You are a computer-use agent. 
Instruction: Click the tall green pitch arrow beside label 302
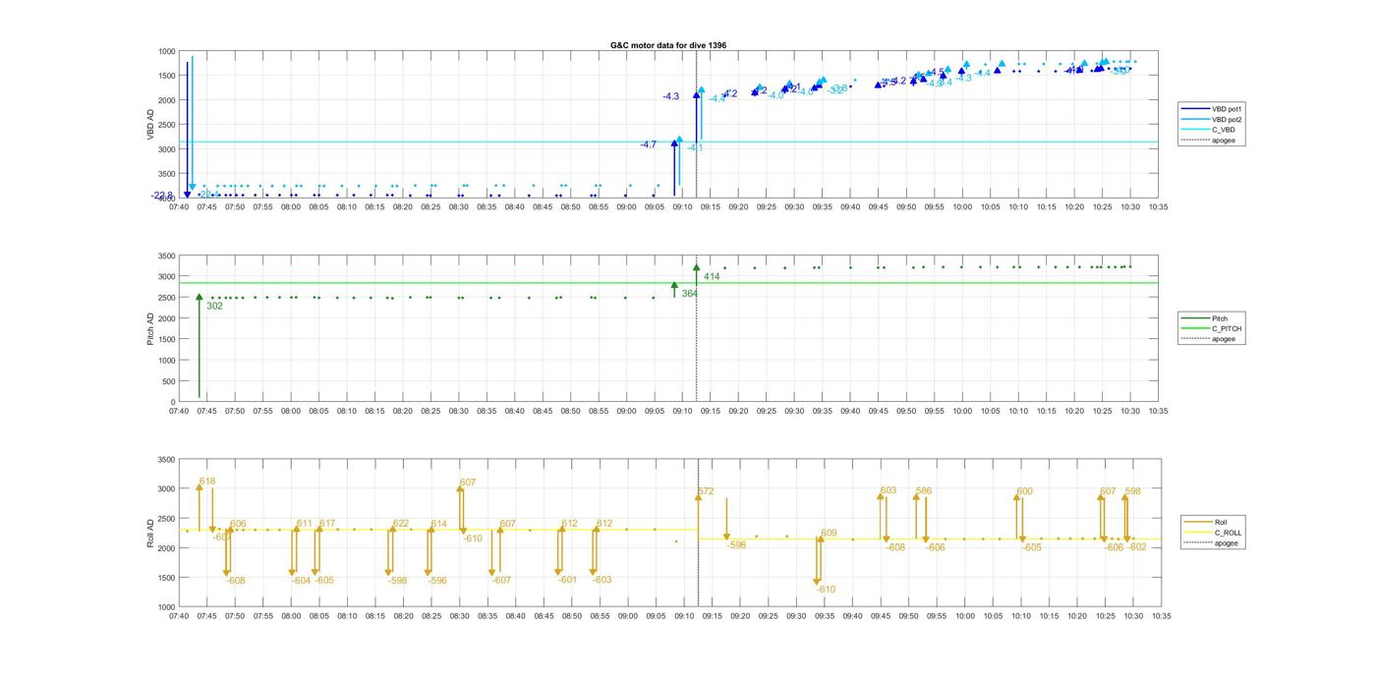click(200, 346)
